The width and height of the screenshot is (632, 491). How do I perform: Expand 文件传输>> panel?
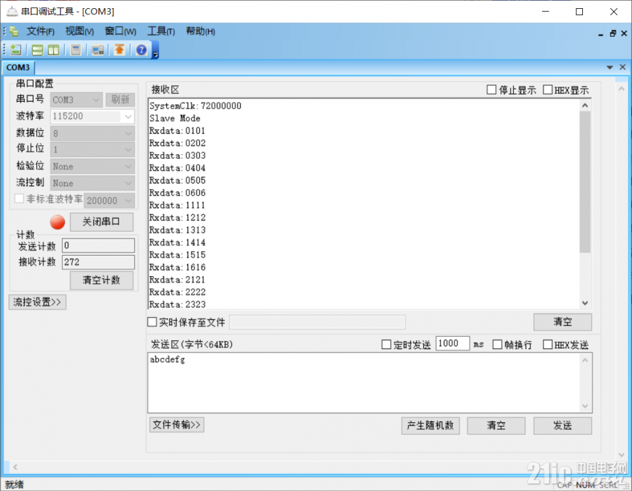(x=177, y=424)
